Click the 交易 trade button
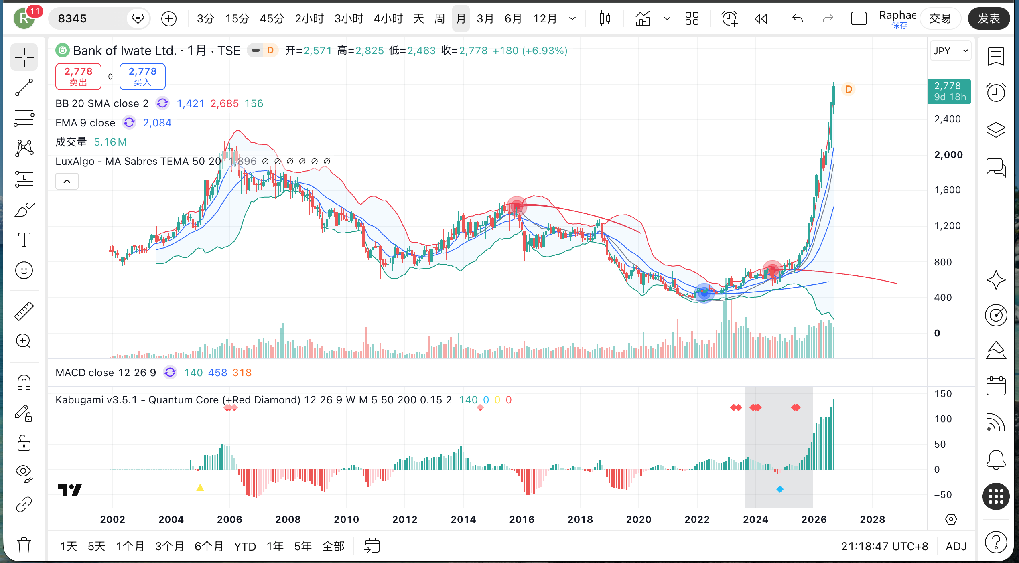The height and width of the screenshot is (563, 1019). [x=940, y=18]
